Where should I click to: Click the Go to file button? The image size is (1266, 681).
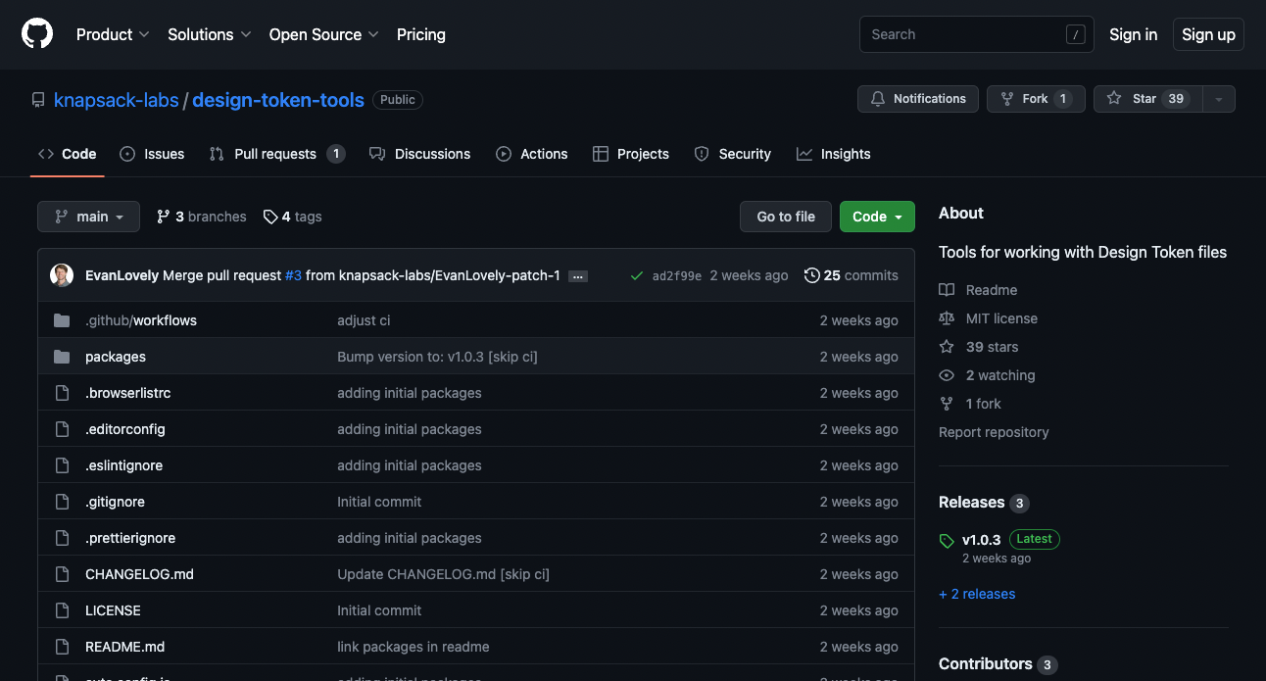pos(785,217)
